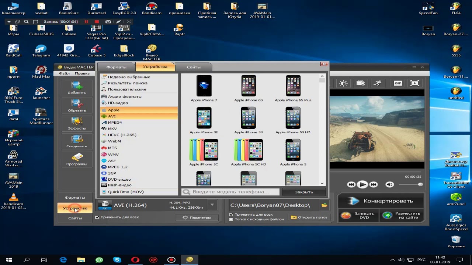Mute the player with the speaker icon
The height and width of the screenshot is (265, 472).
click(x=390, y=184)
